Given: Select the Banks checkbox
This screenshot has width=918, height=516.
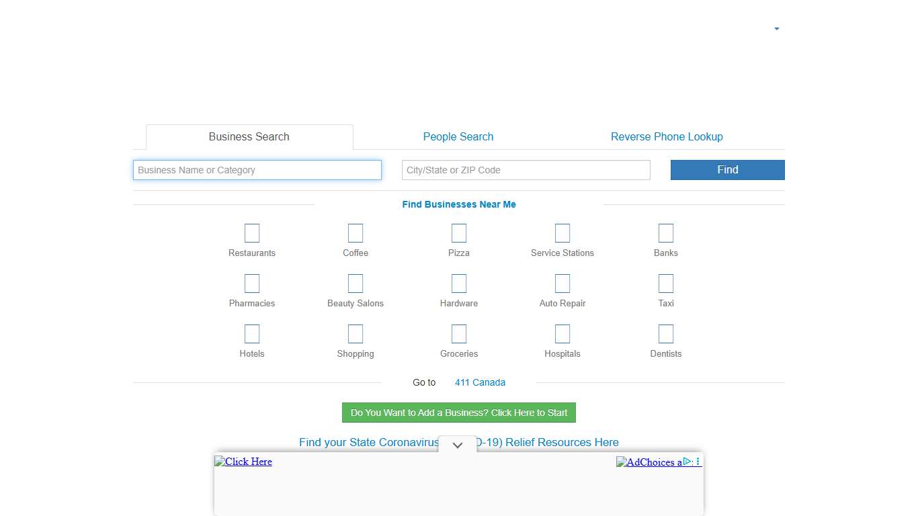Looking at the screenshot, I should coord(666,233).
